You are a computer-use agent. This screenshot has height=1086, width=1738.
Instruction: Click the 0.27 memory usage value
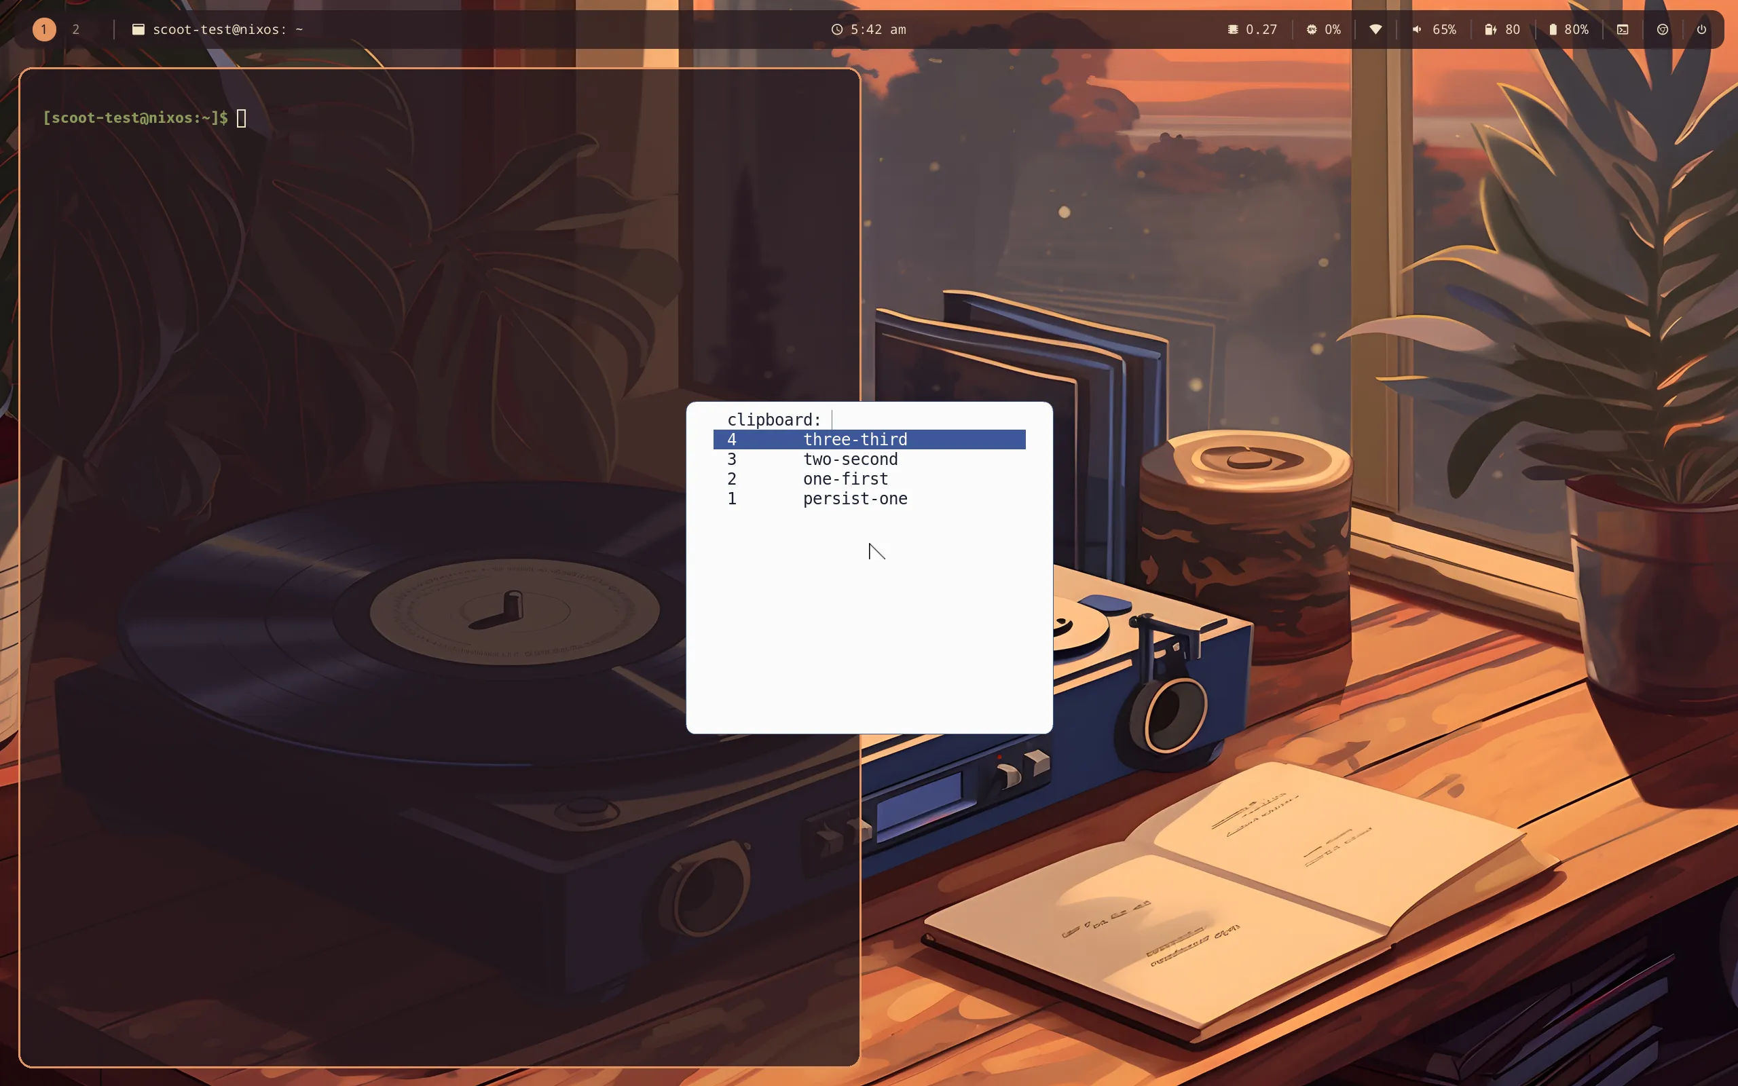click(x=1261, y=29)
